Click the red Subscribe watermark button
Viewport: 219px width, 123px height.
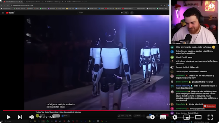(x=209, y=106)
